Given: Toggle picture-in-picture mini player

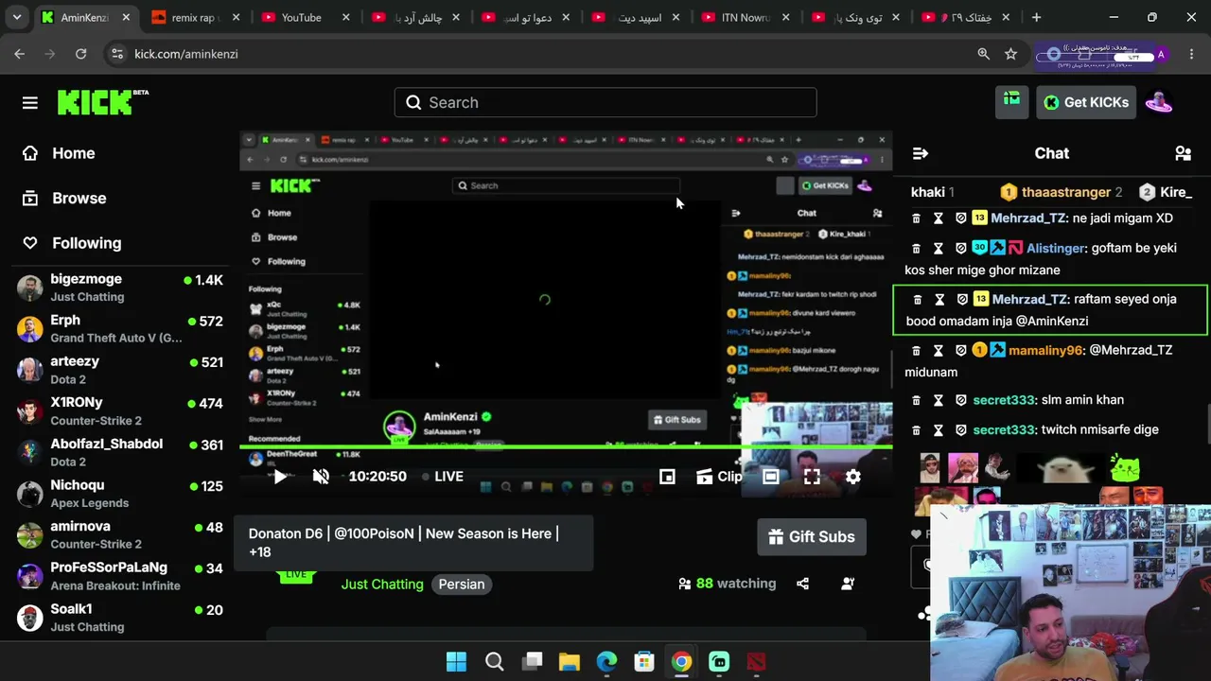Looking at the screenshot, I should click(667, 477).
